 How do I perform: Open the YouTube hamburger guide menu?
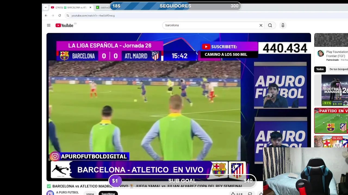(x=49, y=25)
